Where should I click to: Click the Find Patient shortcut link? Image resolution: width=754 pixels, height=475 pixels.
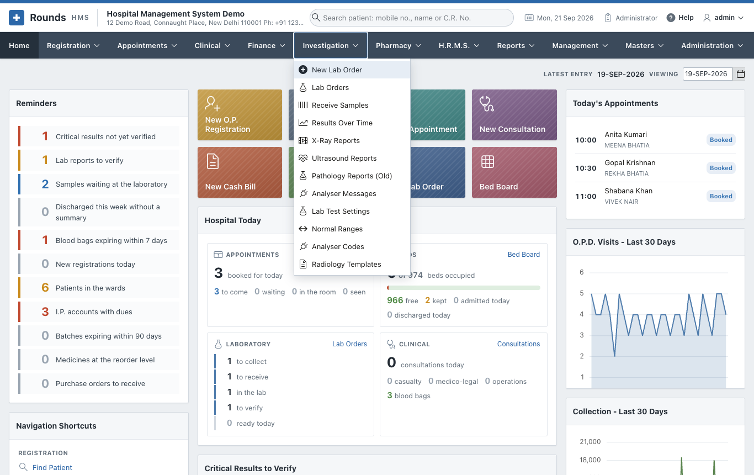[52, 467]
